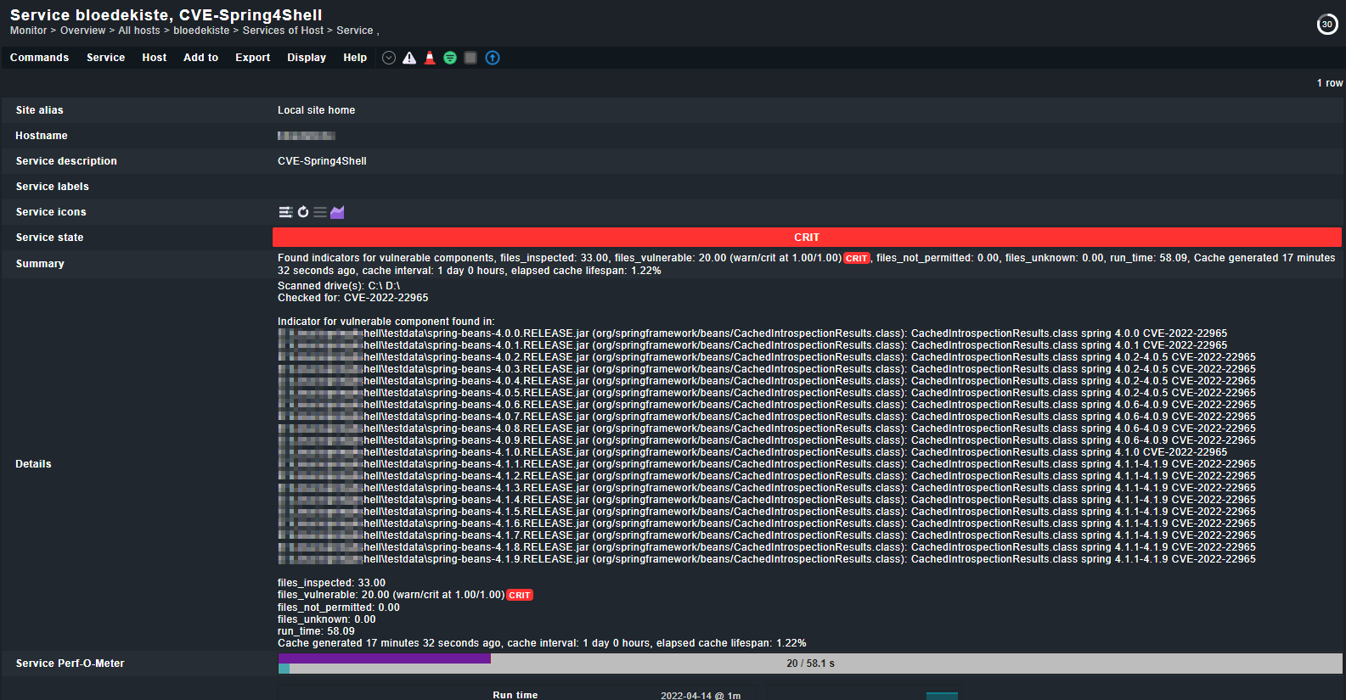Screen dimensions: 1346x700
Task: Open the green filter icon in toolbar
Action: [x=450, y=58]
